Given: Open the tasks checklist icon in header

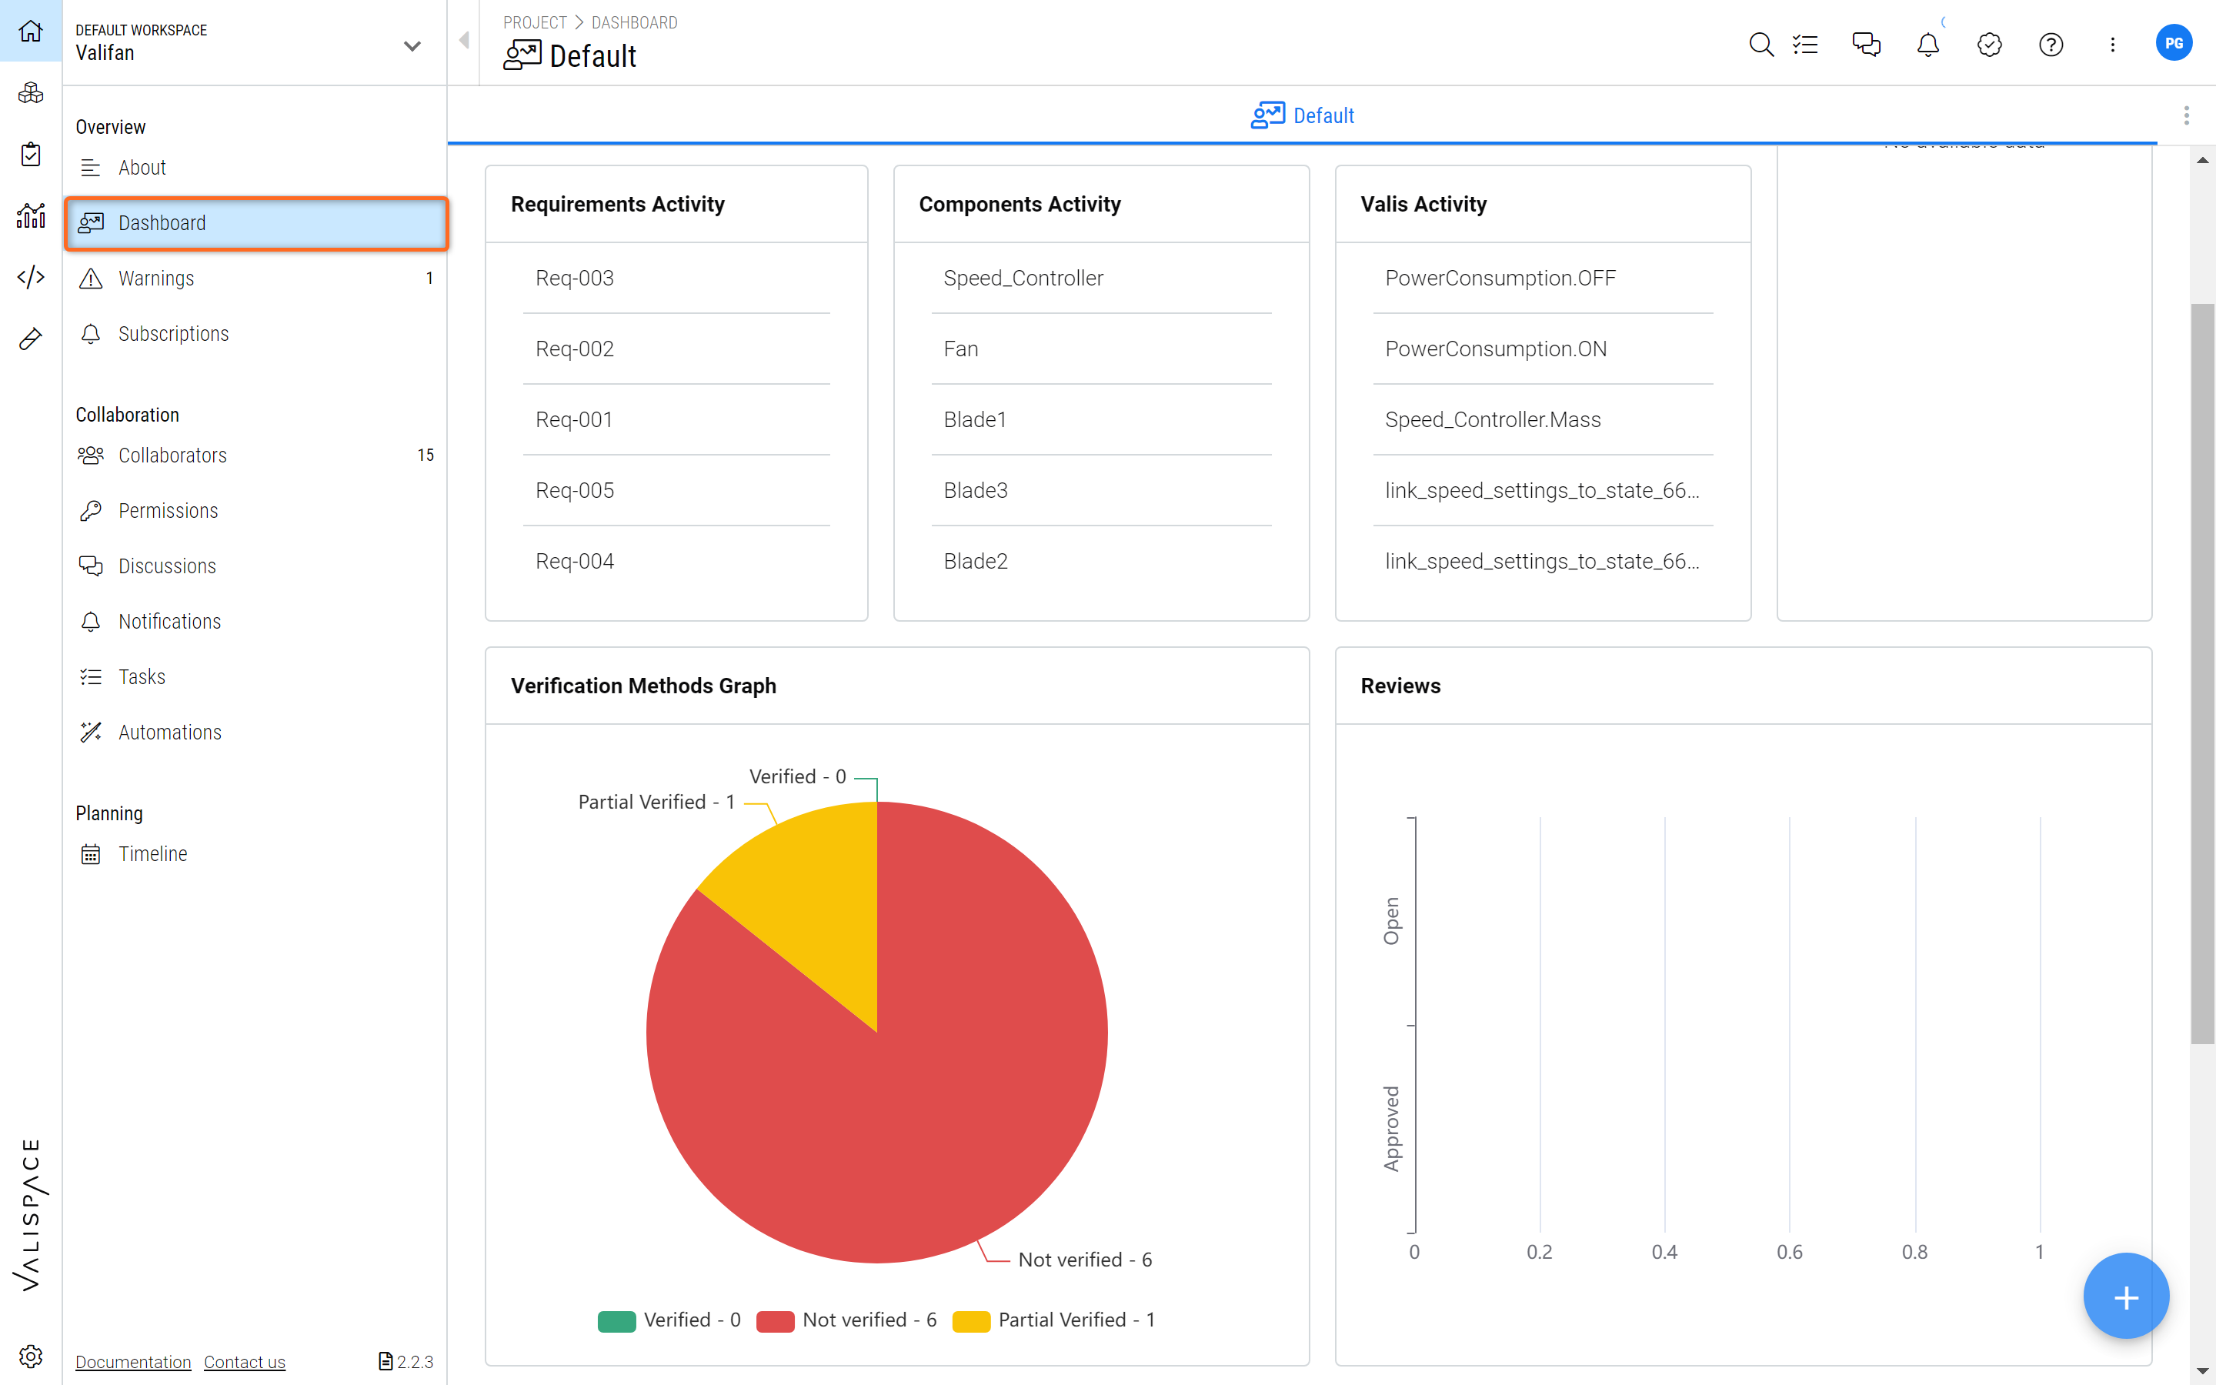Looking at the screenshot, I should coord(1805,44).
